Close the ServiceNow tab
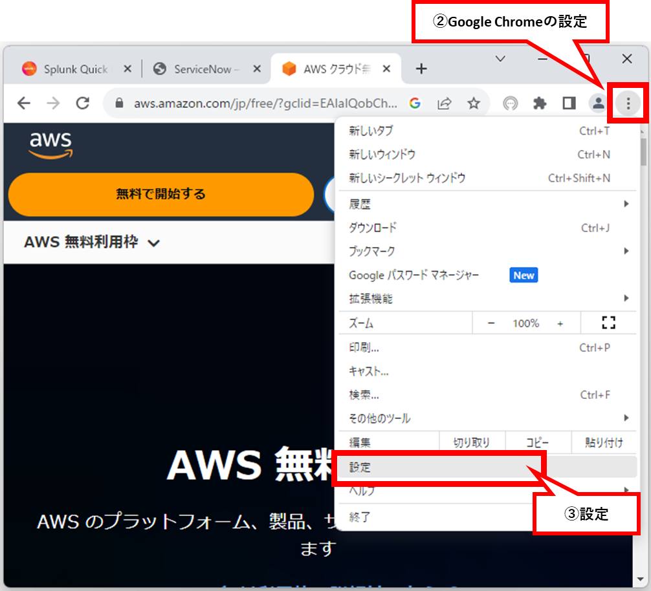 pyautogui.click(x=257, y=69)
